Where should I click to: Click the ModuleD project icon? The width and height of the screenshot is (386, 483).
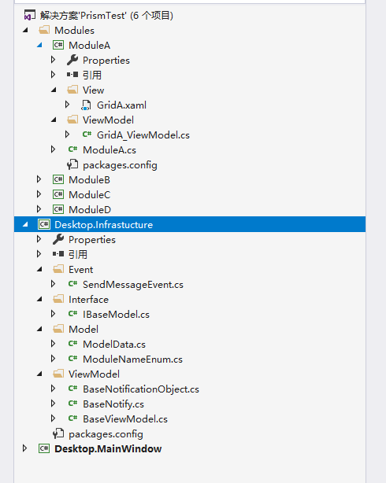coord(58,209)
